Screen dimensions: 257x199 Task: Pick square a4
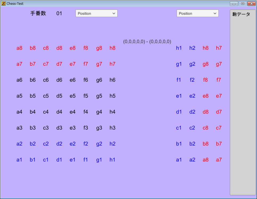point(19,112)
